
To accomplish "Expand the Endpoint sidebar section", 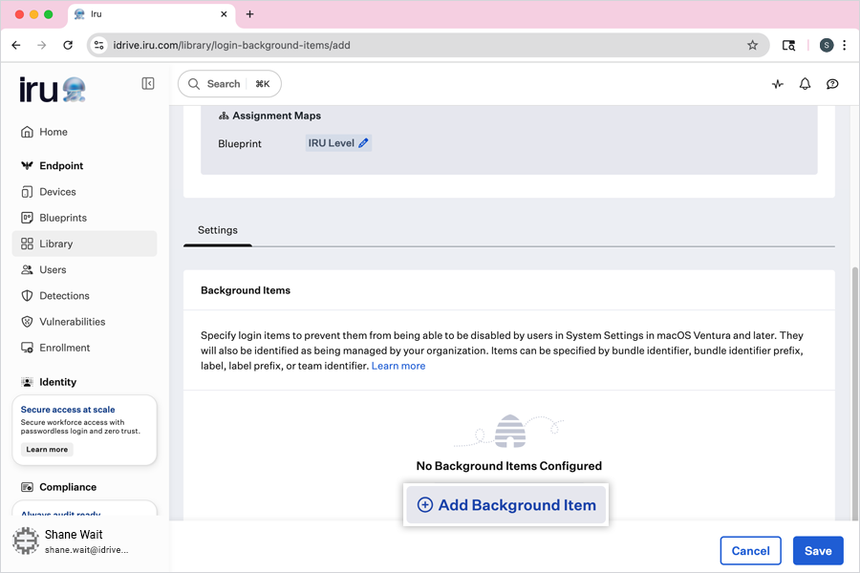I will tap(61, 165).
